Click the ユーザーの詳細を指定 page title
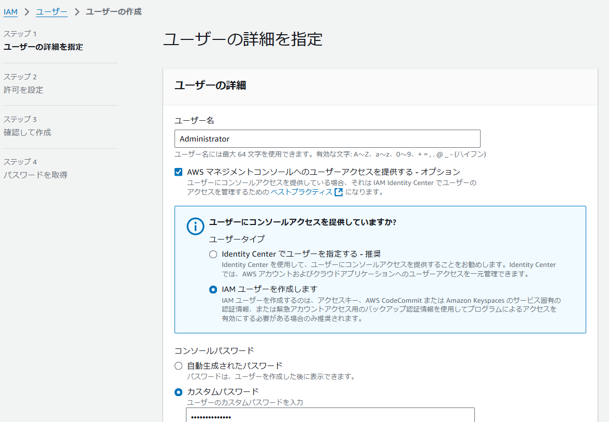This screenshot has width=609, height=422. click(243, 39)
